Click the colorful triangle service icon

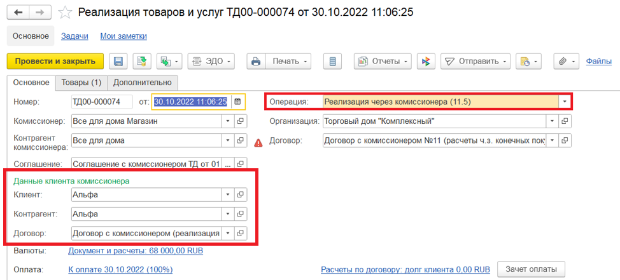(426, 61)
